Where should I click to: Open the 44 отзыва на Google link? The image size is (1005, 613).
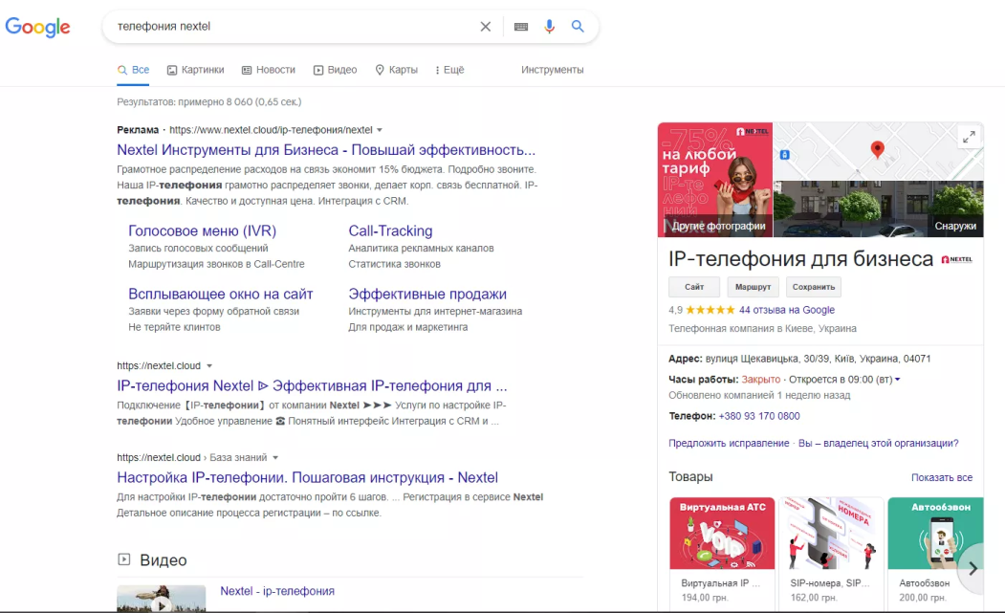pos(787,310)
